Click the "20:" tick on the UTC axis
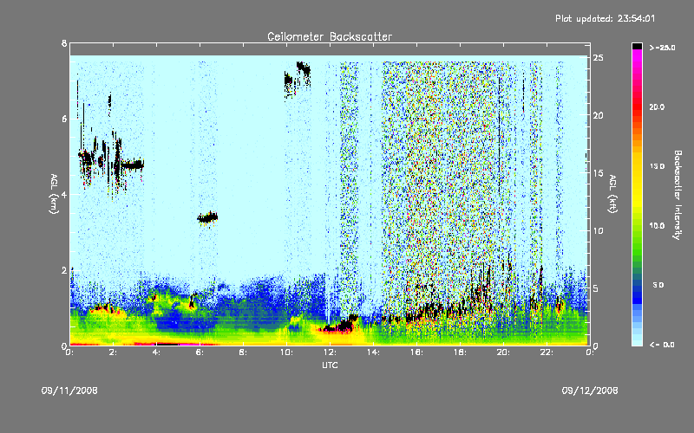Viewport: 694px width, 433px height. (x=503, y=352)
